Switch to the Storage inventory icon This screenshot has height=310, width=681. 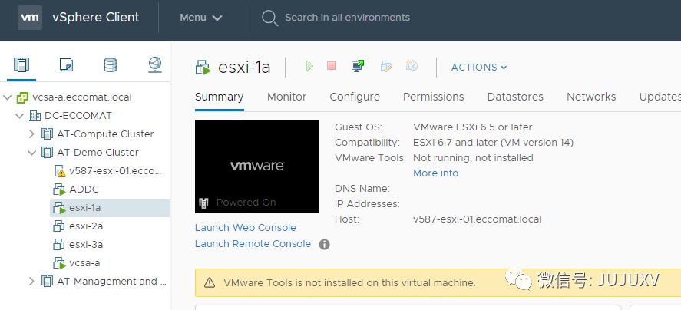[x=111, y=65]
